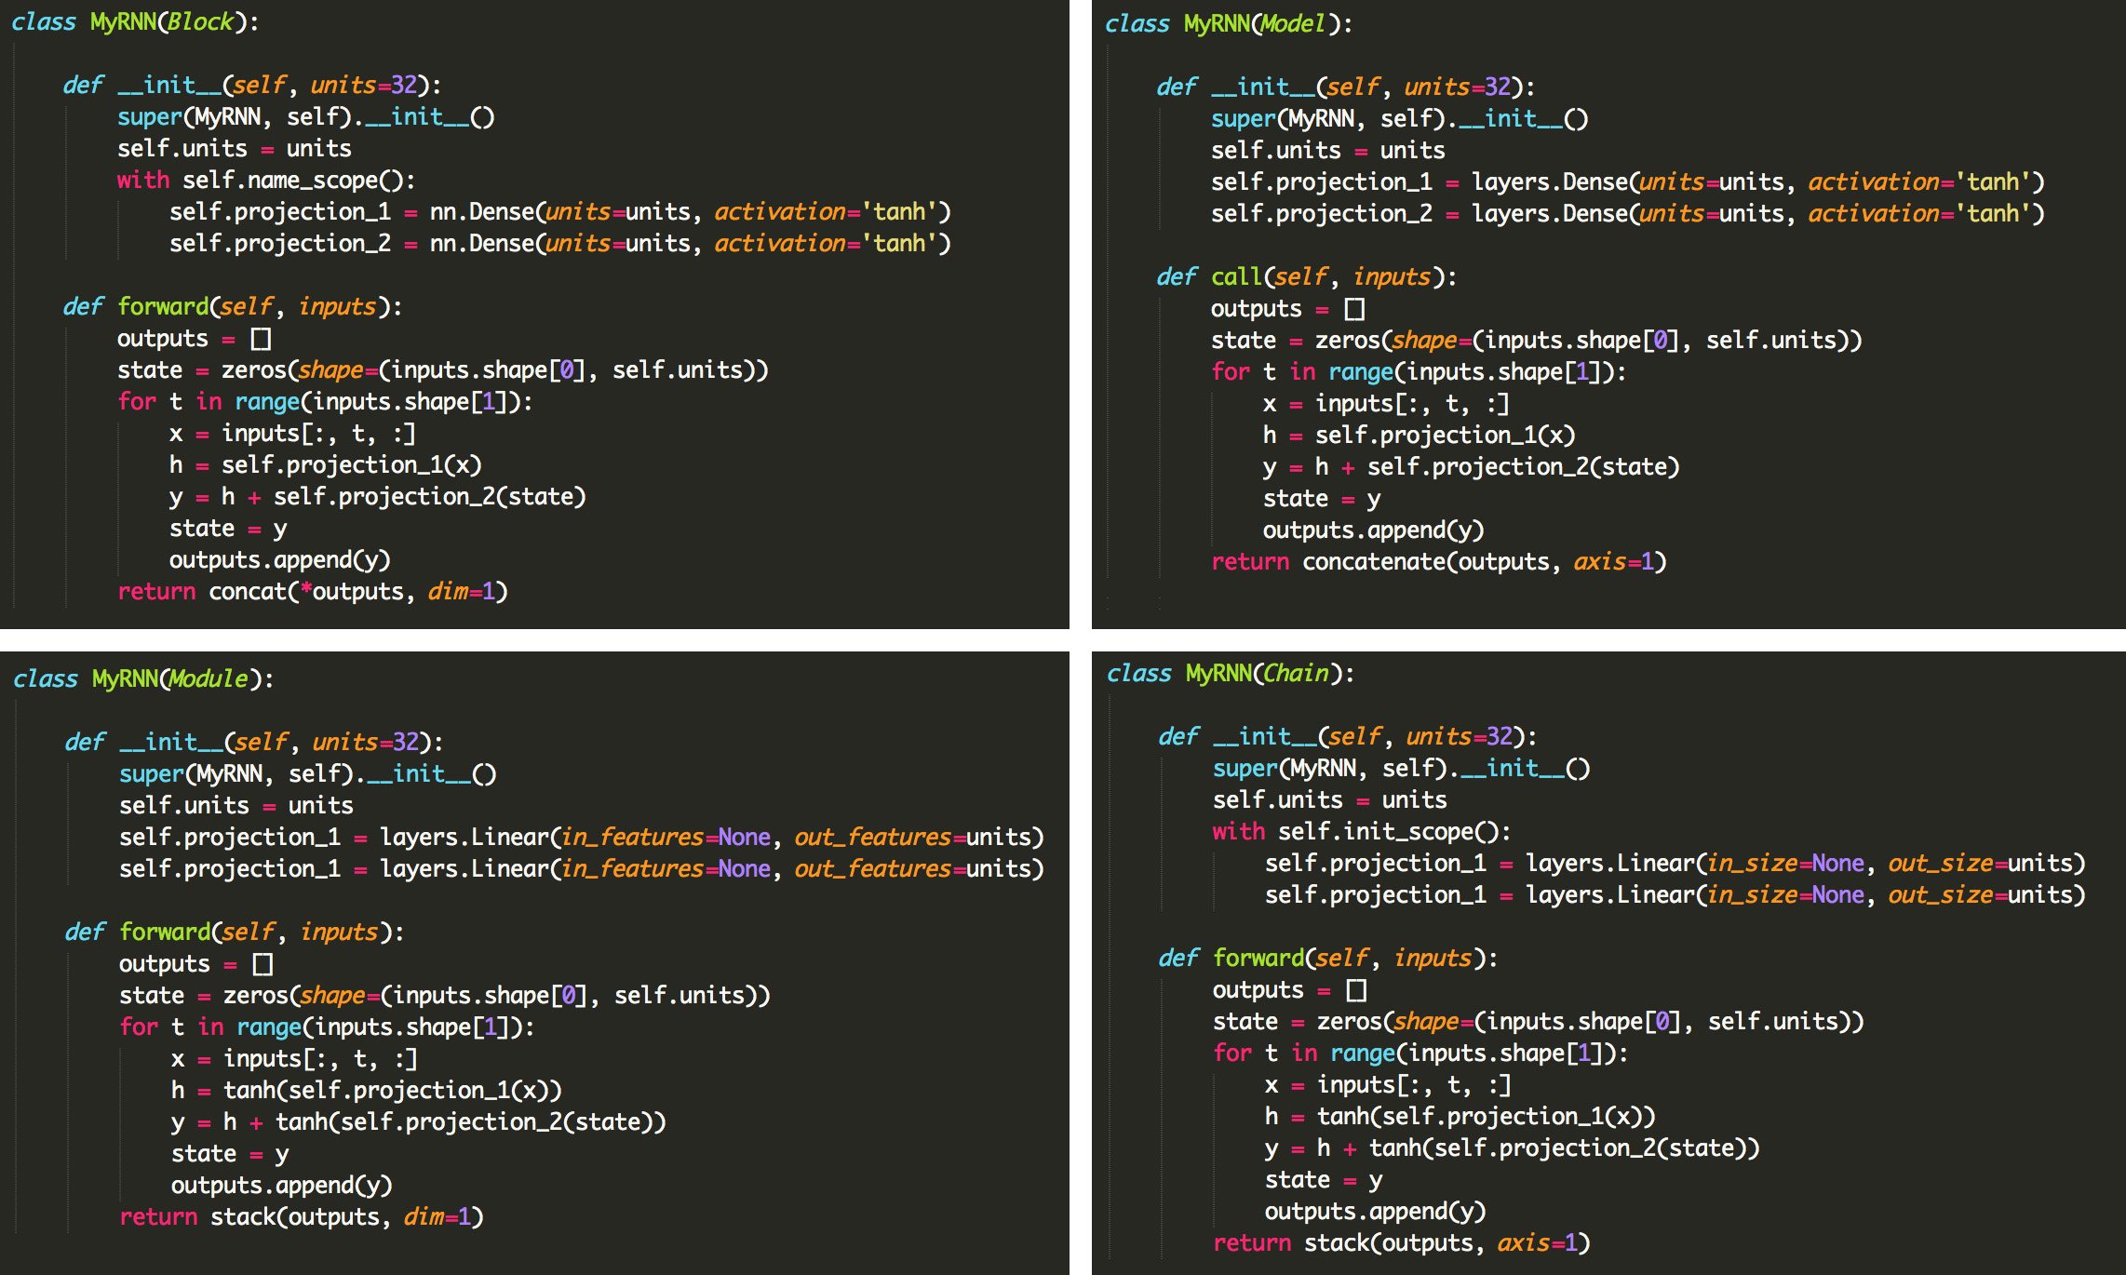Click 'for t in range(inputs.shape[1]):' in Chain

coord(1421,1054)
